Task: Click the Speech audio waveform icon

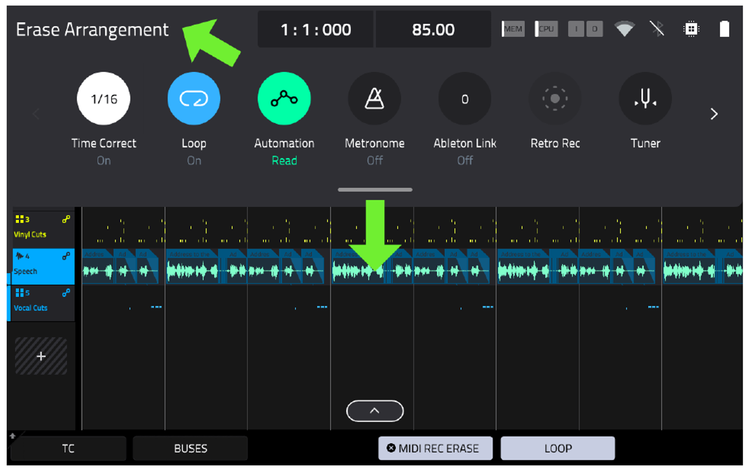Action: pos(19,256)
